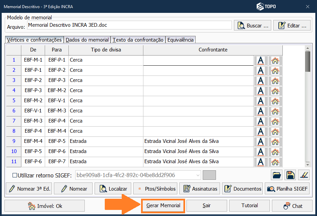Click the house icon in row 2
This screenshot has height=216, width=317.
(x=275, y=71)
